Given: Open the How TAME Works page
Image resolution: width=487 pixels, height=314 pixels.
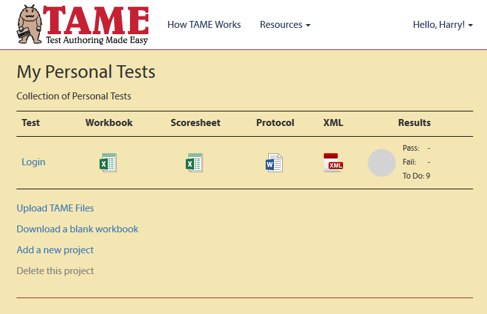Looking at the screenshot, I should click(204, 25).
